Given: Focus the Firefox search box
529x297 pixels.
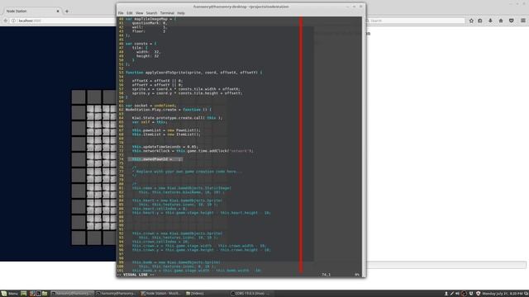Looking at the screenshot, I should pos(417,21).
